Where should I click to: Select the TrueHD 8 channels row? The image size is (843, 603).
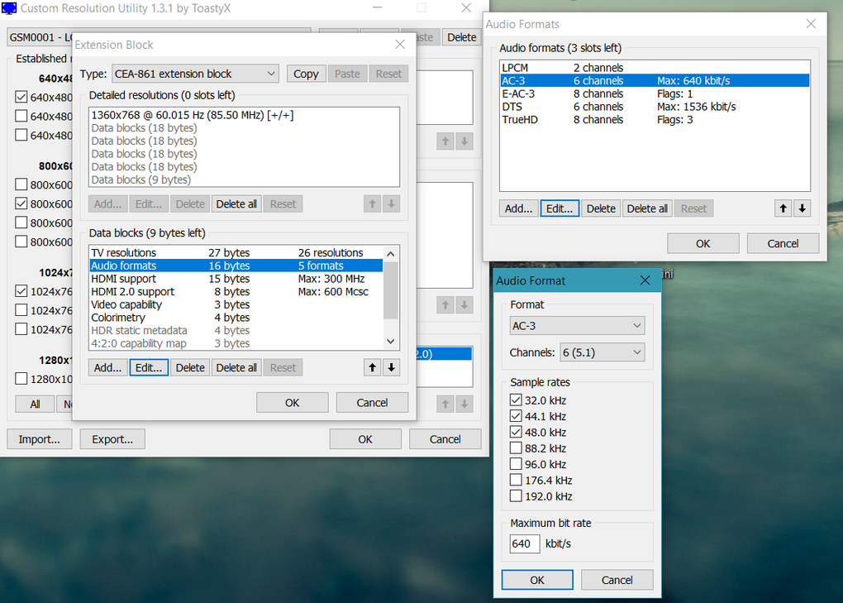[x=655, y=119]
